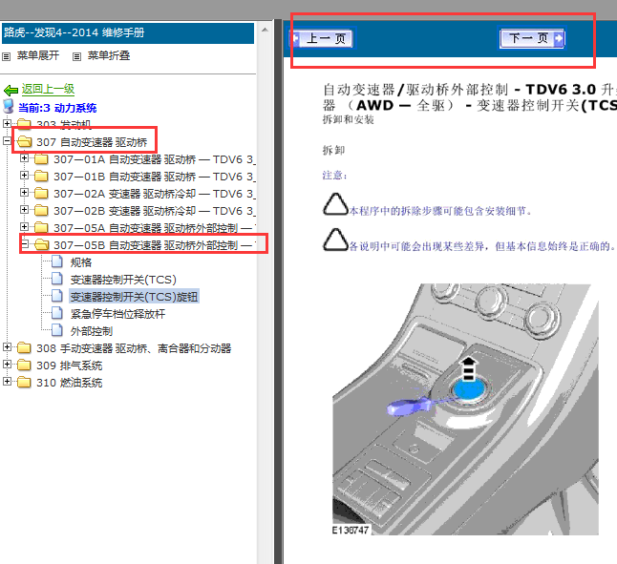Click the gearshift knob illustration E138747

[465, 409]
